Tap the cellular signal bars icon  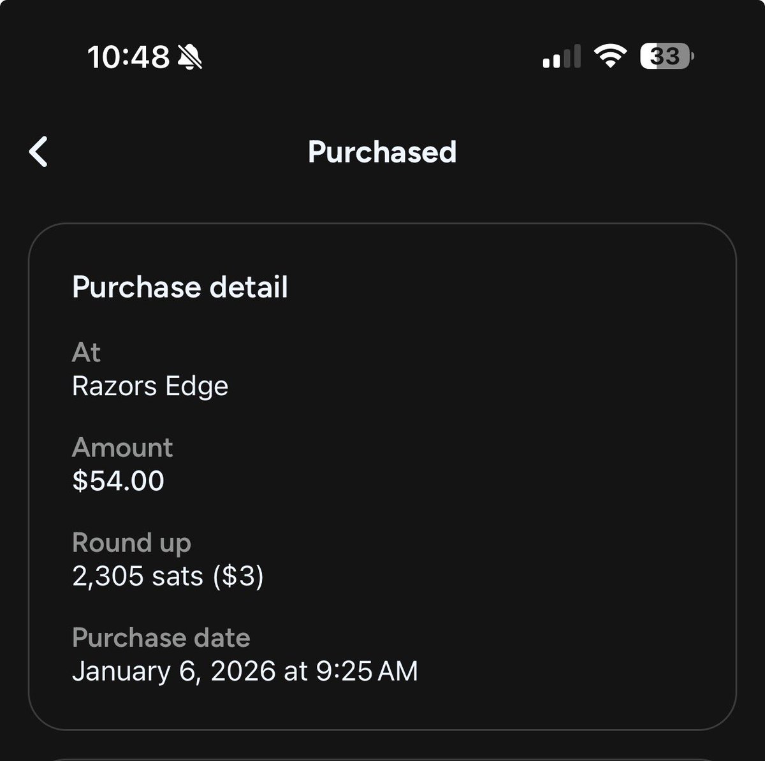click(x=561, y=57)
